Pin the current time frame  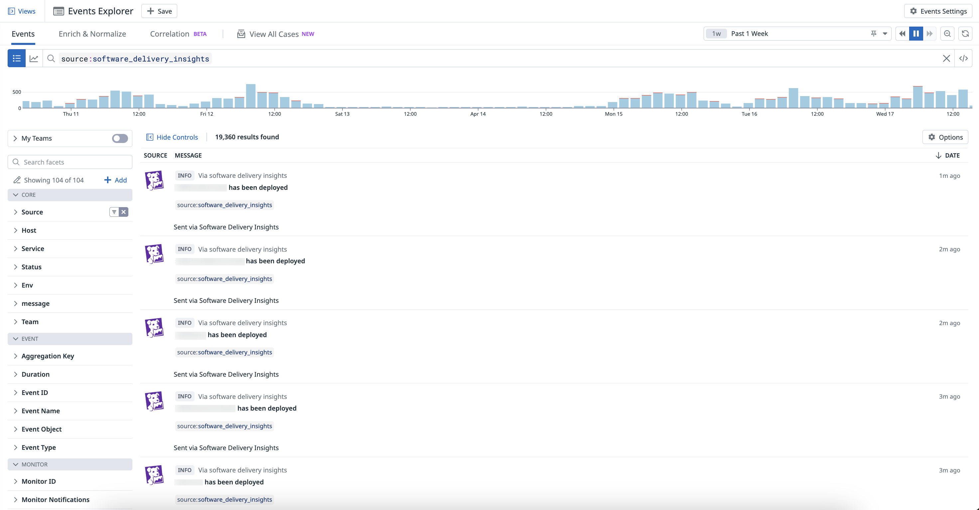pyautogui.click(x=874, y=34)
